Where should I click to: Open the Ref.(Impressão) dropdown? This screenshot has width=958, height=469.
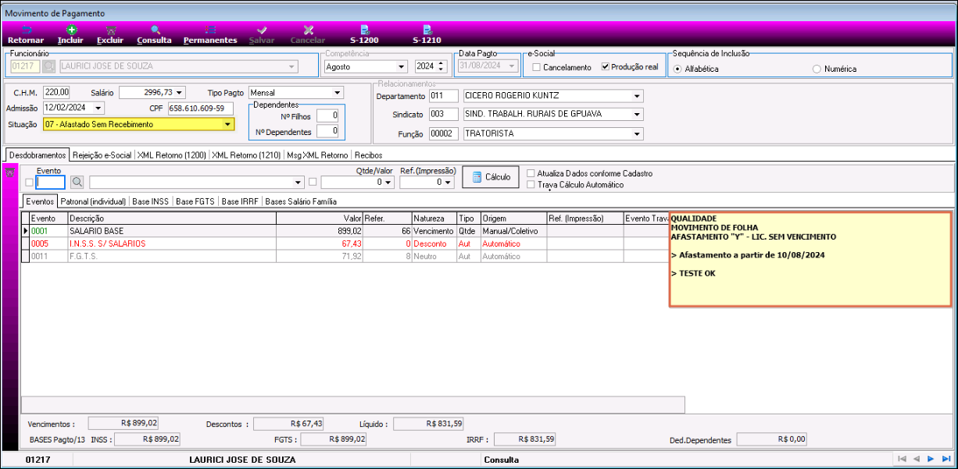pos(448,183)
